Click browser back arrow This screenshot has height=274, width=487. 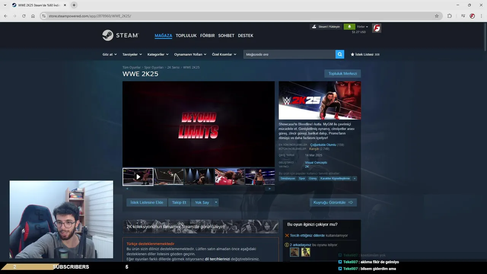click(x=5, y=16)
